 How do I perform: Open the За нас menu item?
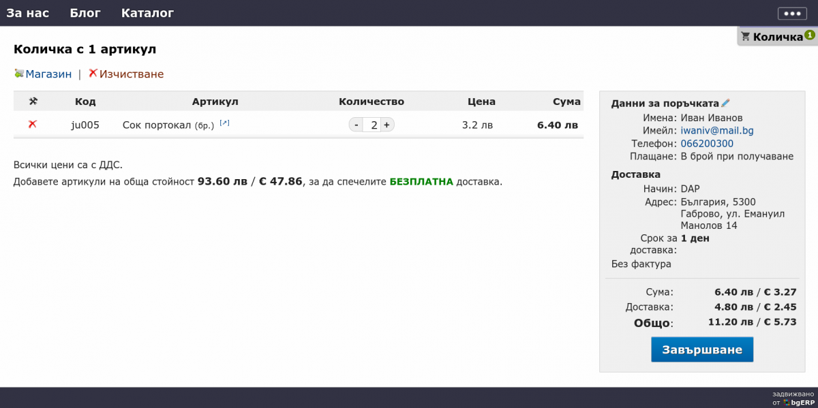click(x=27, y=13)
